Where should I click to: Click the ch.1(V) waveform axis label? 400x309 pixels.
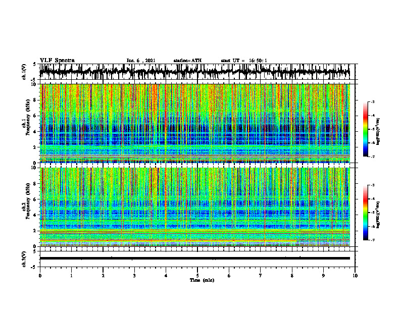[24, 72]
